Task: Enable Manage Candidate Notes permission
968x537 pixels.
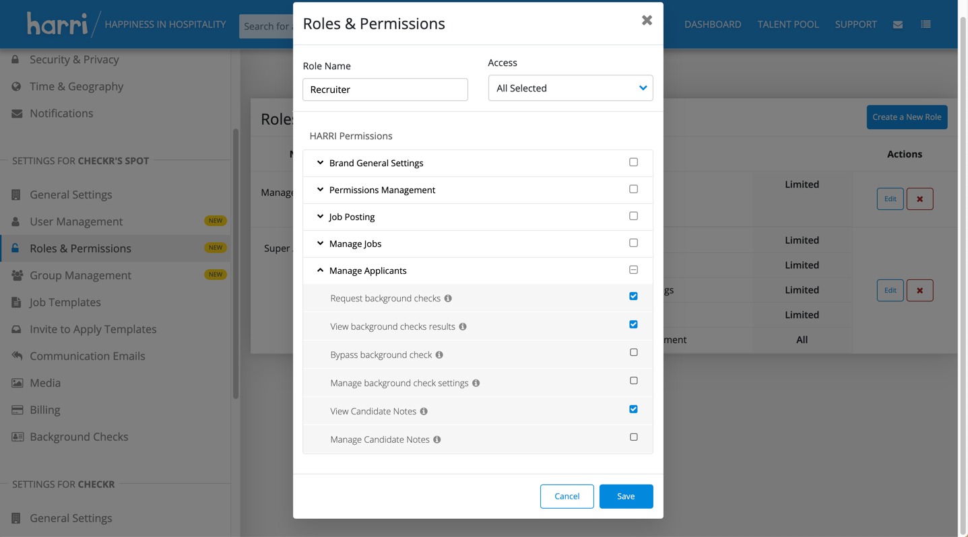Action: (x=633, y=437)
